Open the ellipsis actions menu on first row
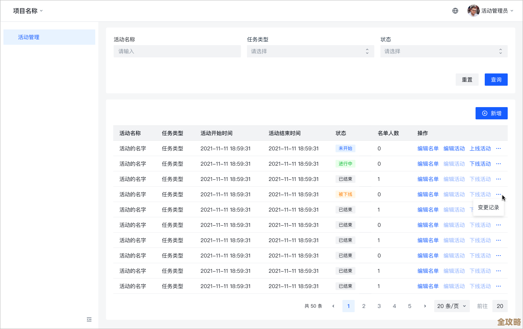 coord(498,148)
